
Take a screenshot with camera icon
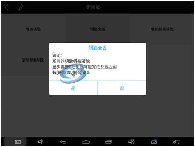(x=18, y=142)
